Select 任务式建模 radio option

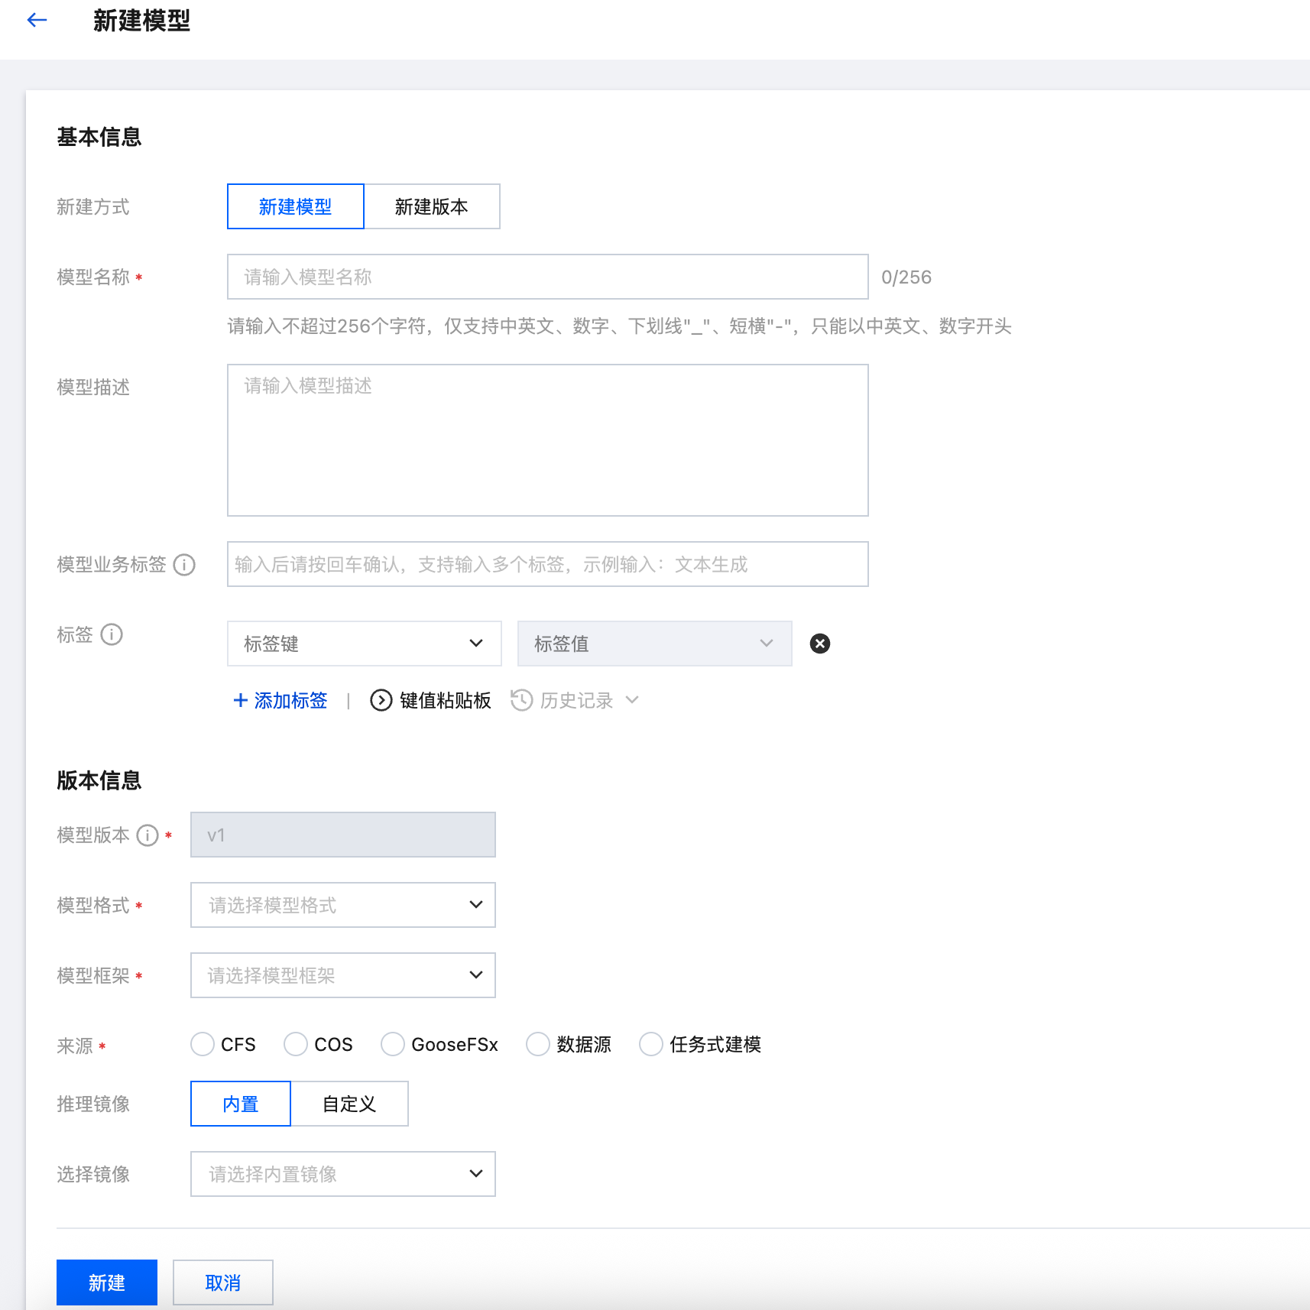pyautogui.click(x=651, y=1044)
